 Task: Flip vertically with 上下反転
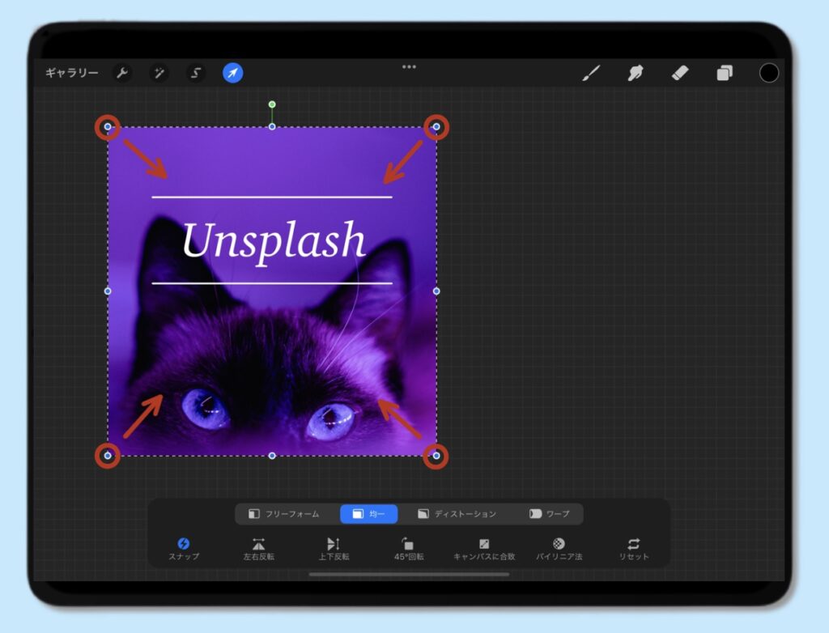pos(334,549)
